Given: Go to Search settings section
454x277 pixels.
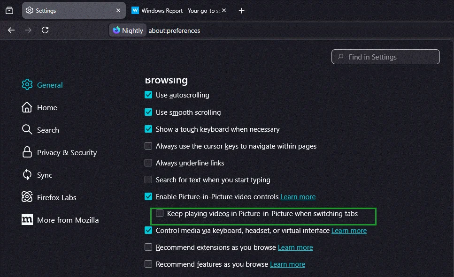Looking at the screenshot, I should (x=47, y=130).
